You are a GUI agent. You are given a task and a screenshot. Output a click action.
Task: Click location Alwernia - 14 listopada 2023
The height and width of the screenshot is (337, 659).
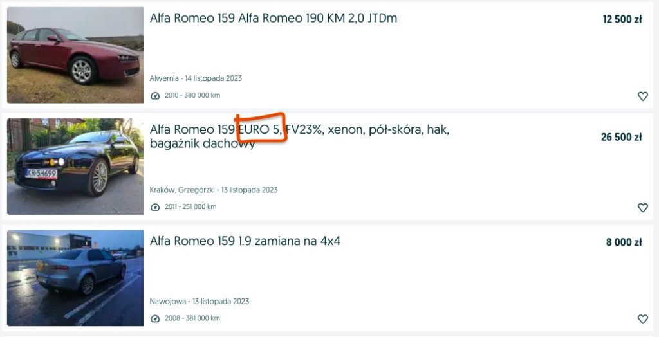pos(196,78)
